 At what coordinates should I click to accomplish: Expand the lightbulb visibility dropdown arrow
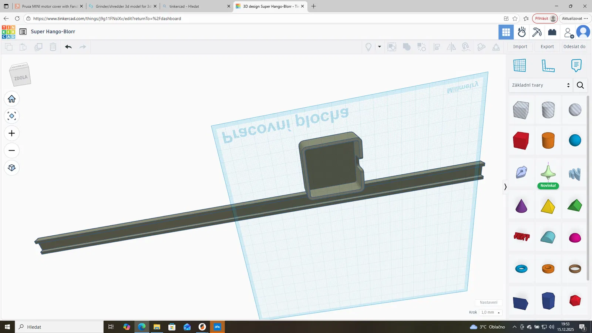[379, 47]
